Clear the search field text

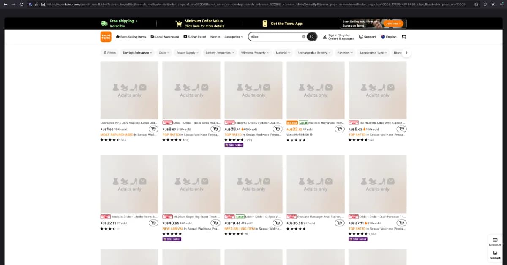coord(303,37)
